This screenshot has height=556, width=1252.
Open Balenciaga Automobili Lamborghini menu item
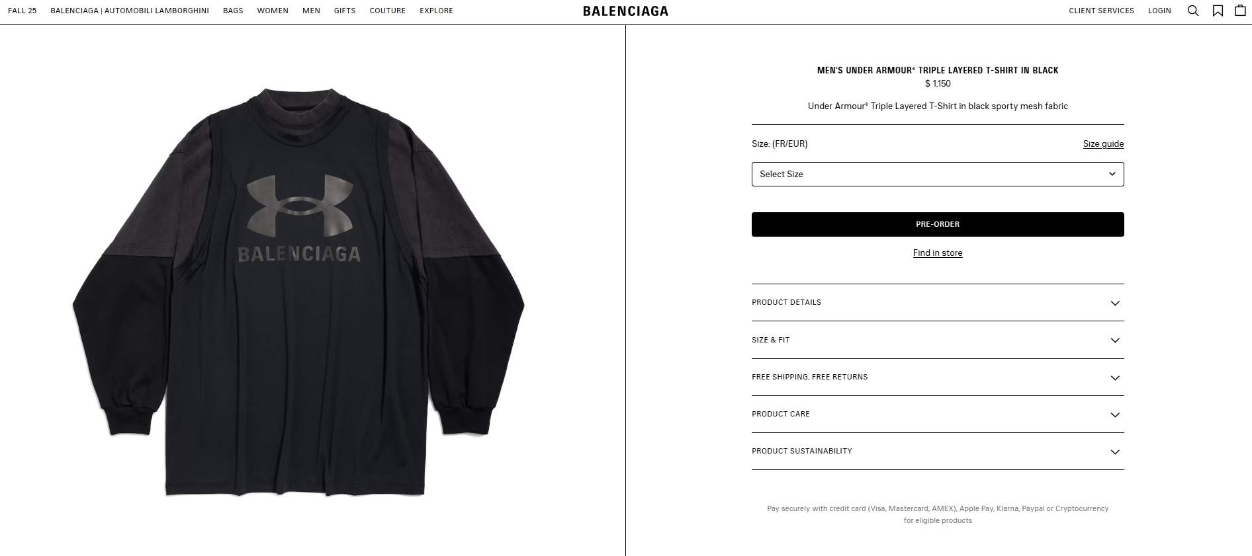130,11
